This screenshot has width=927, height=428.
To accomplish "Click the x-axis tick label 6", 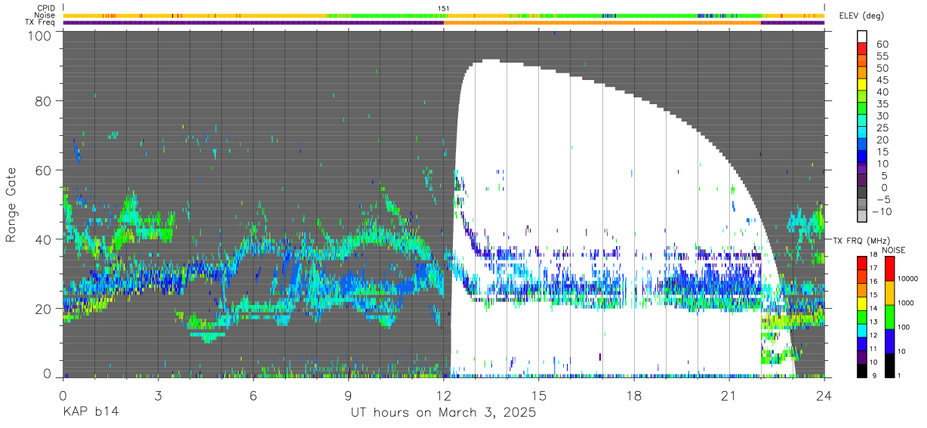I will click(253, 396).
